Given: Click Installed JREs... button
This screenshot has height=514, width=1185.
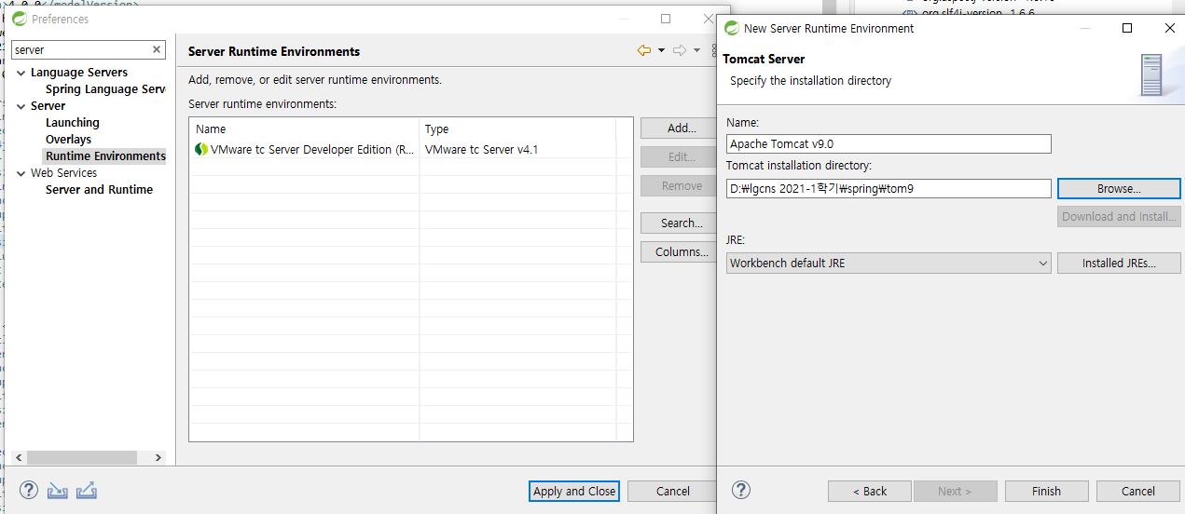Looking at the screenshot, I should coord(1119,264).
